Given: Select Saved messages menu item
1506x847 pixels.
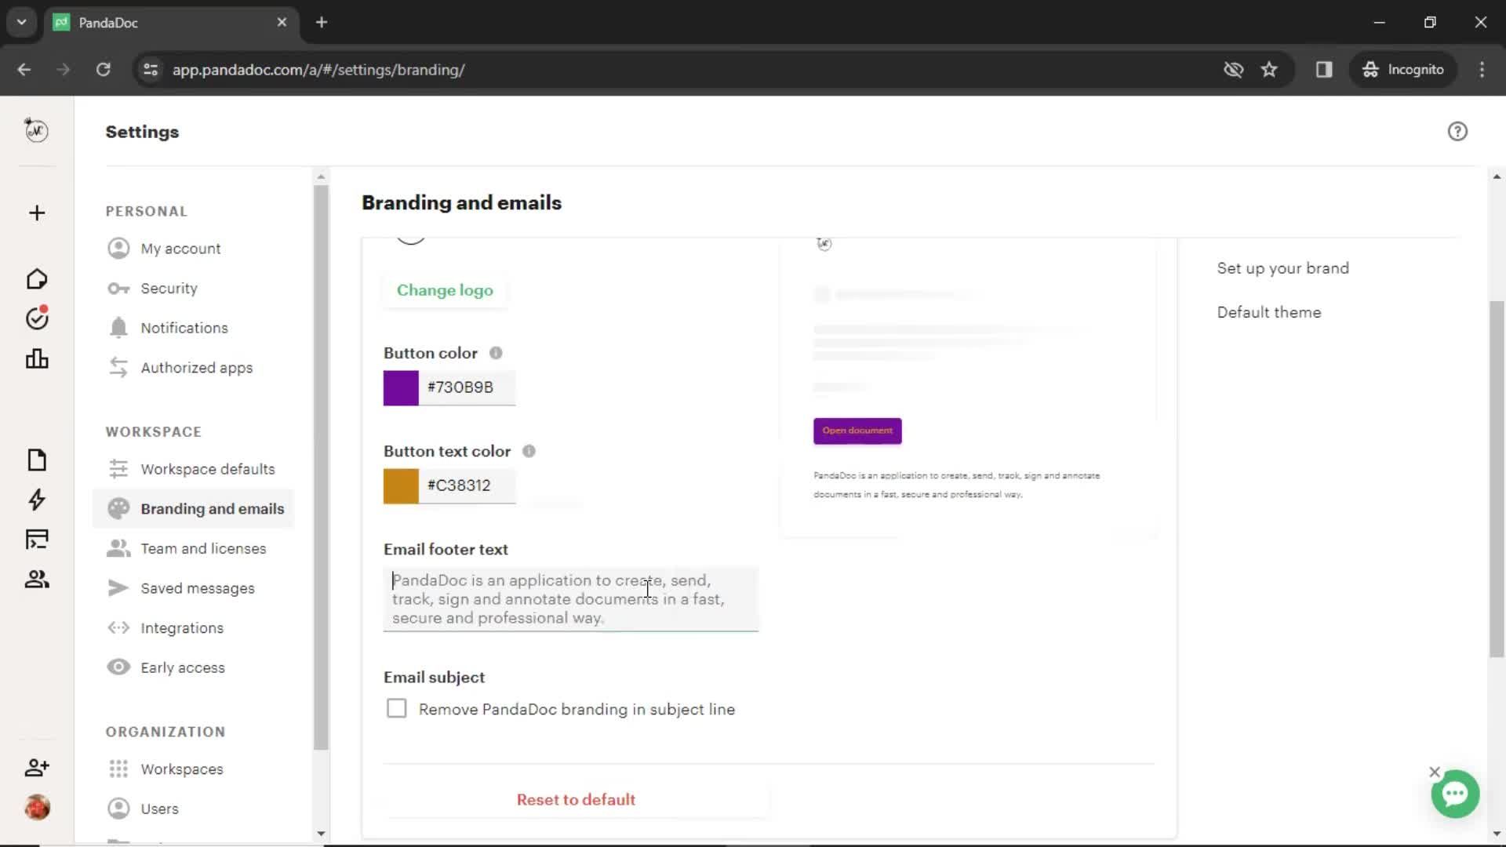Looking at the screenshot, I should [x=198, y=587].
